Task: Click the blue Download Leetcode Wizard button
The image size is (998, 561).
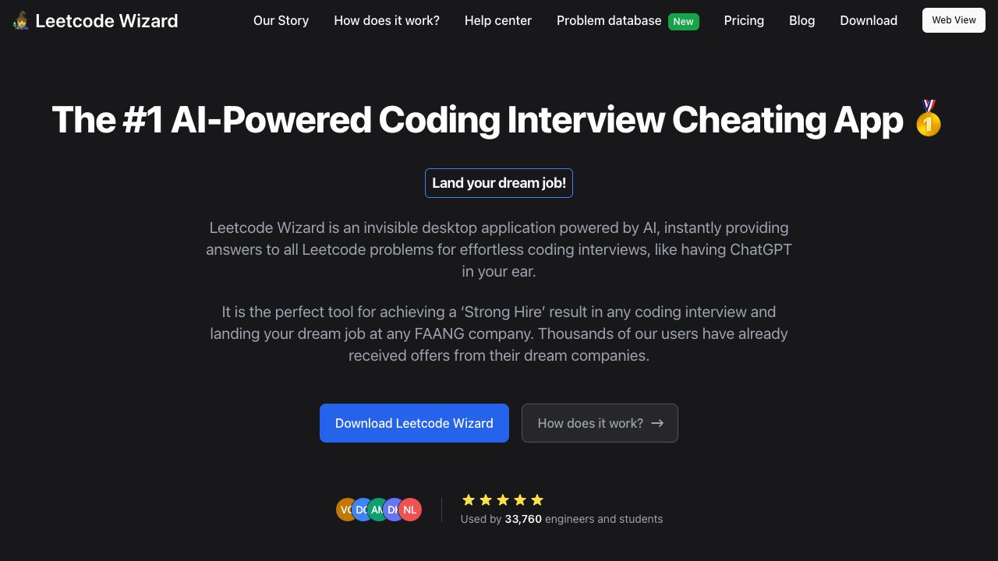Action: coord(414,423)
